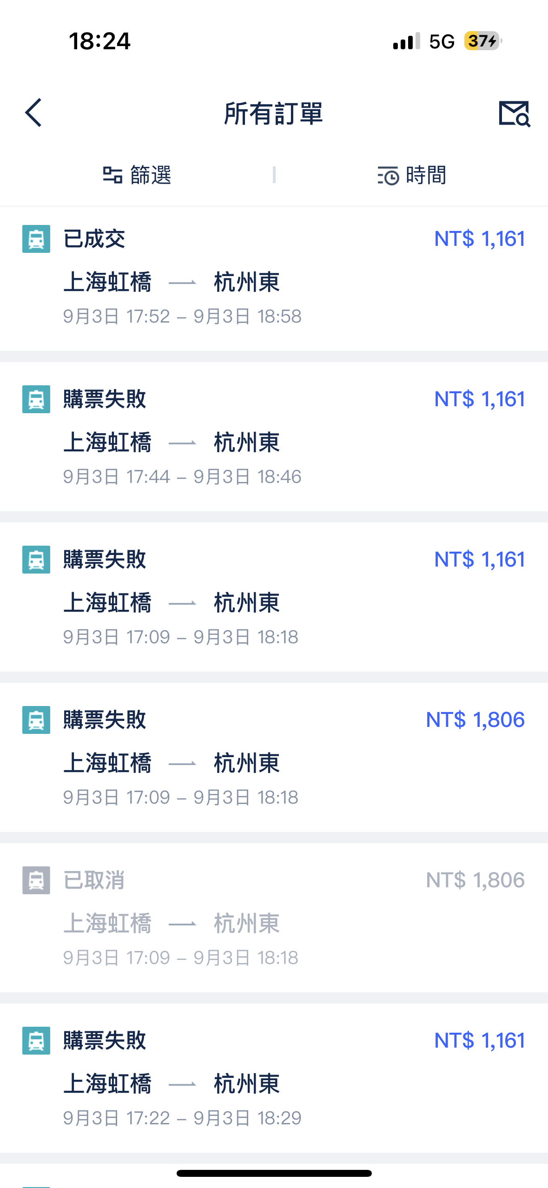Open the 已成交 order at 17:52

(x=274, y=279)
